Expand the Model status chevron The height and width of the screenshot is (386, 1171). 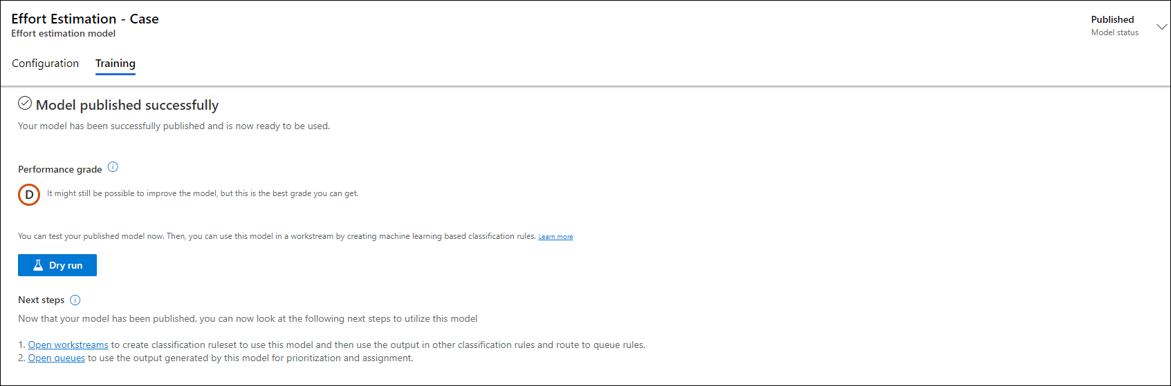coord(1162,26)
